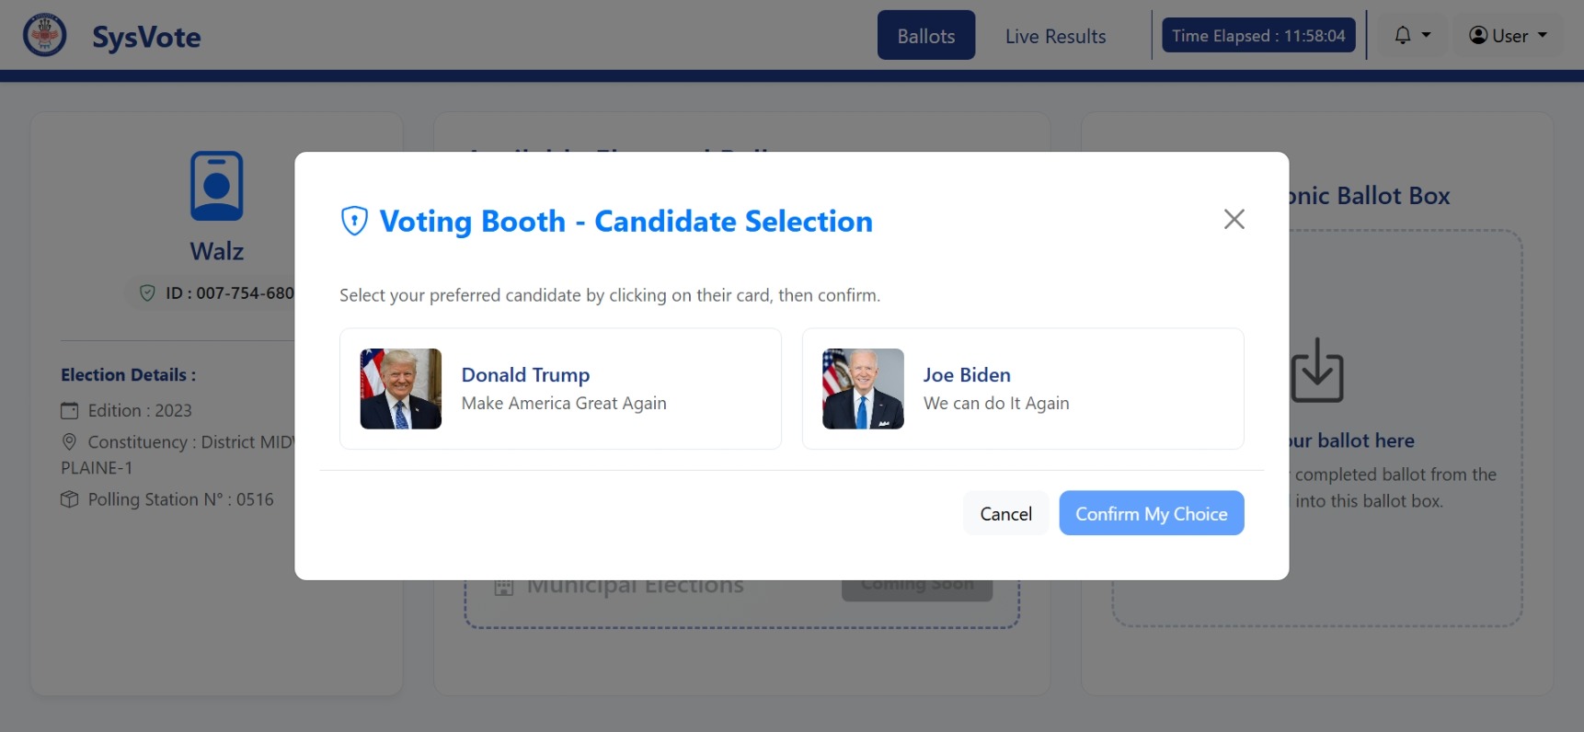Open the notifications bell dropdown
1584x732 pixels.
point(1412,36)
